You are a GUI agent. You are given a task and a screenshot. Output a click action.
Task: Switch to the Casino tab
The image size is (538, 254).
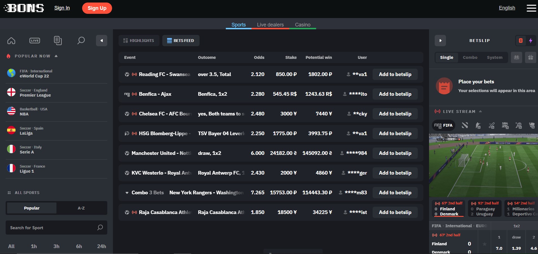[x=303, y=25]
